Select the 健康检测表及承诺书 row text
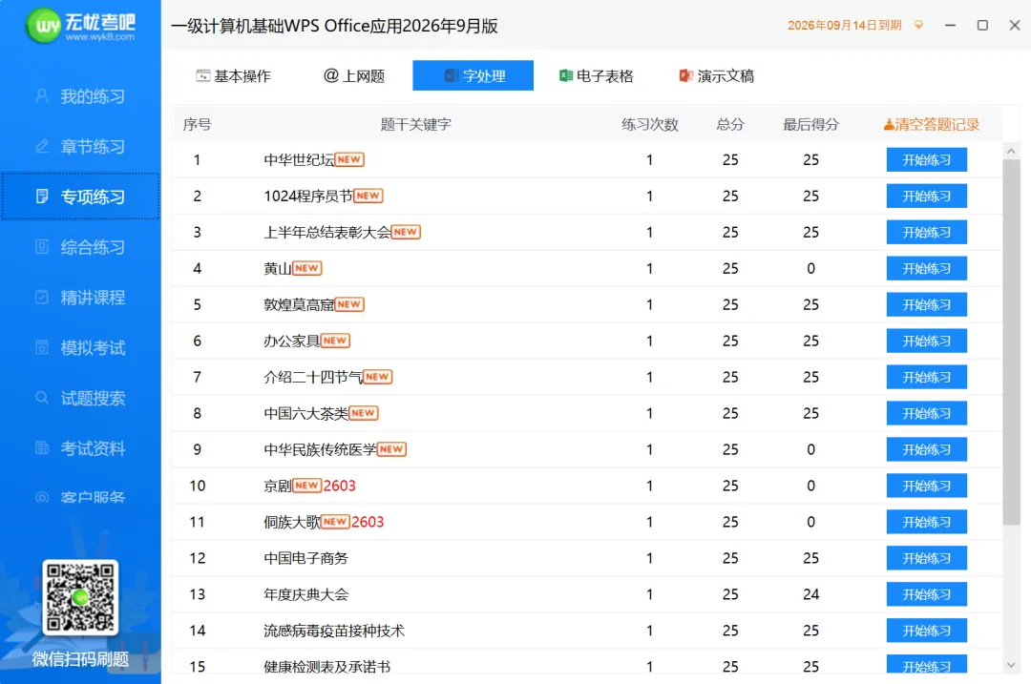The height and width of the screenshot is (684, 1031). click(326, 666)
